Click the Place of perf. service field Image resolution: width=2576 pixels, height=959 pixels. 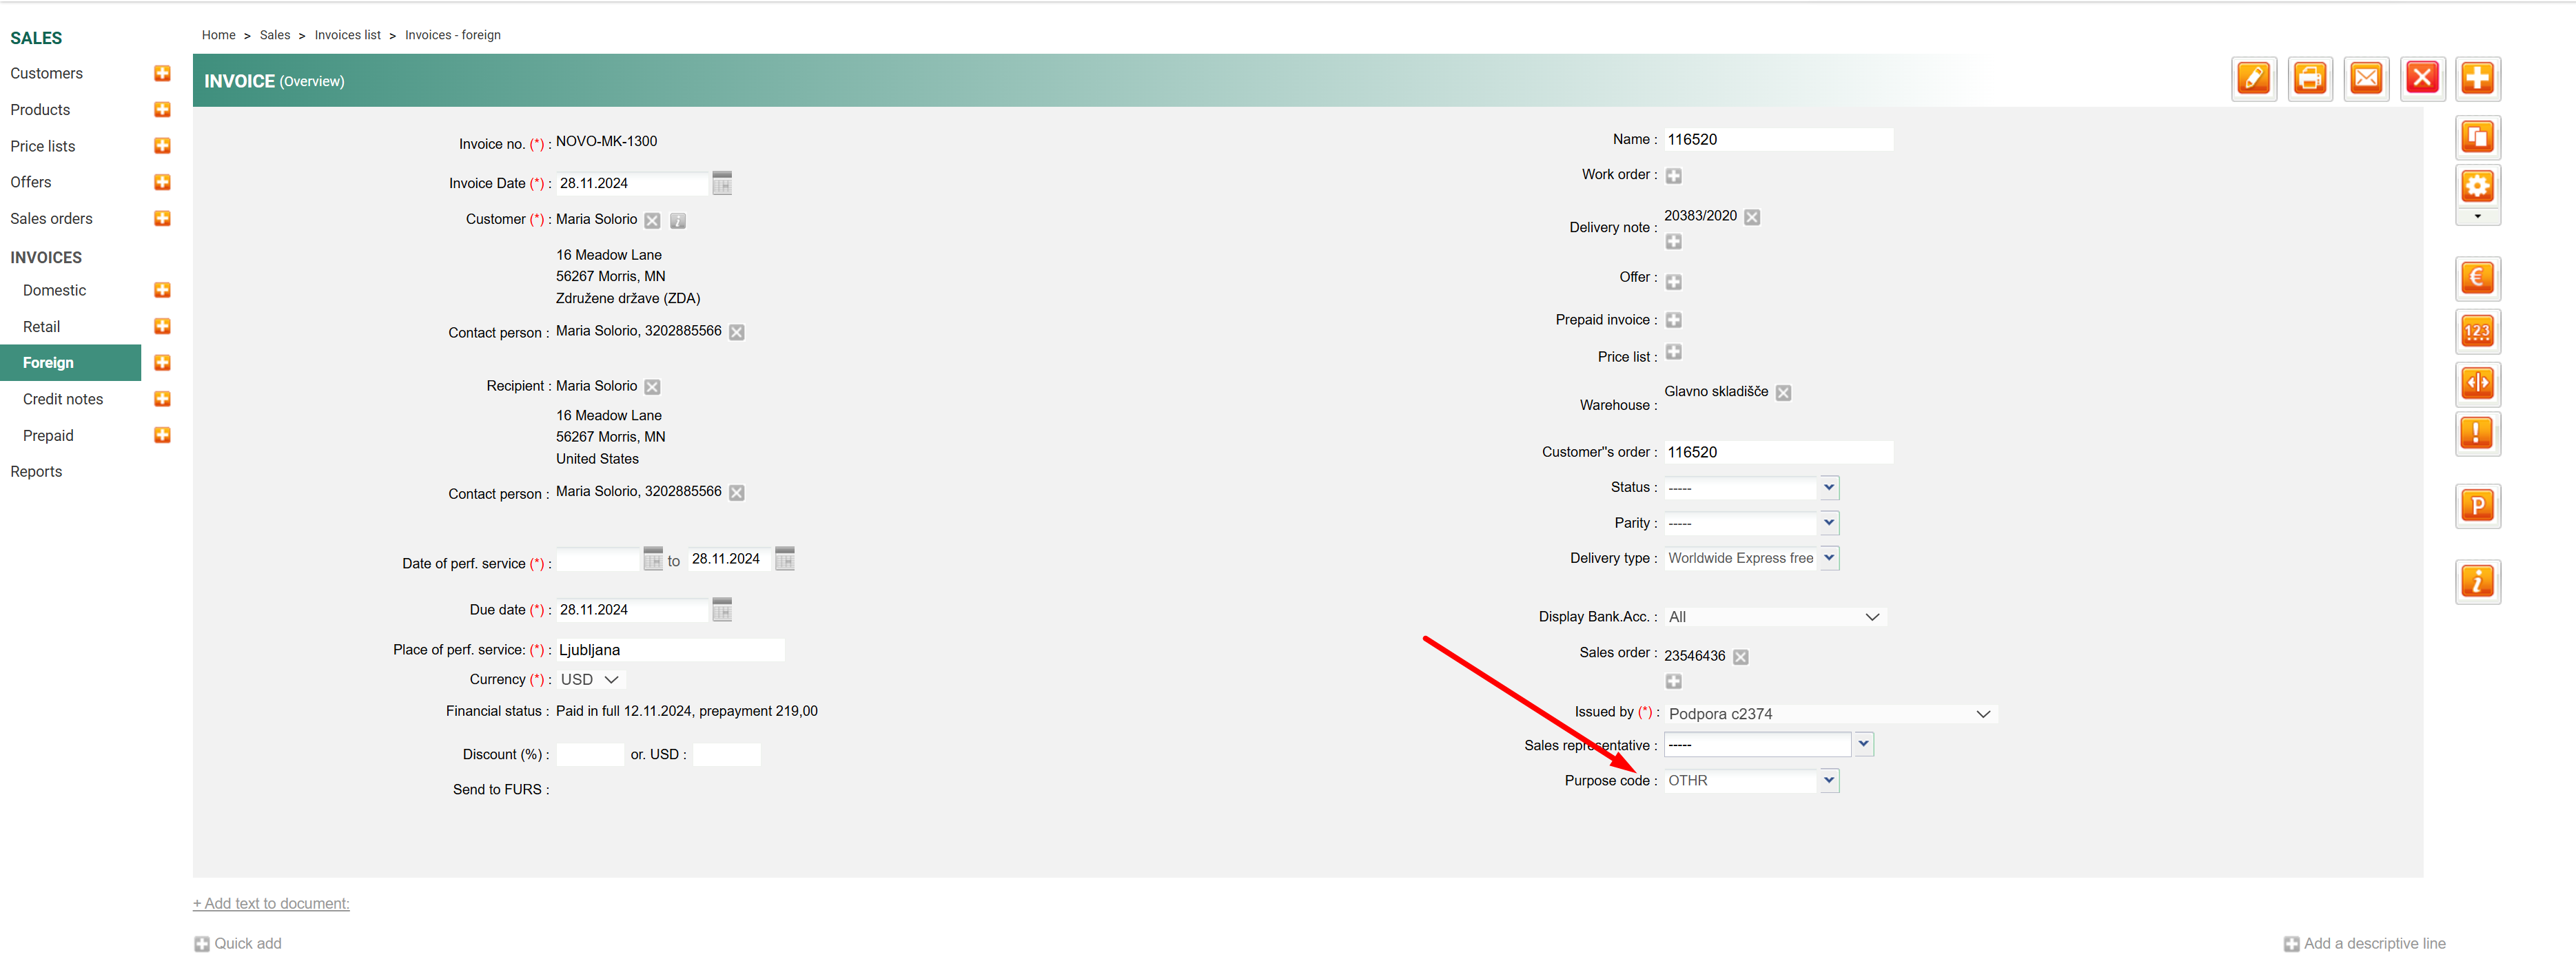[x=669, y=650]
